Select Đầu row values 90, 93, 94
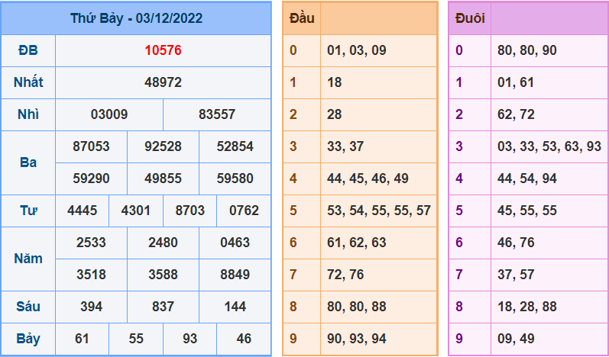 (x=357, y=339)
